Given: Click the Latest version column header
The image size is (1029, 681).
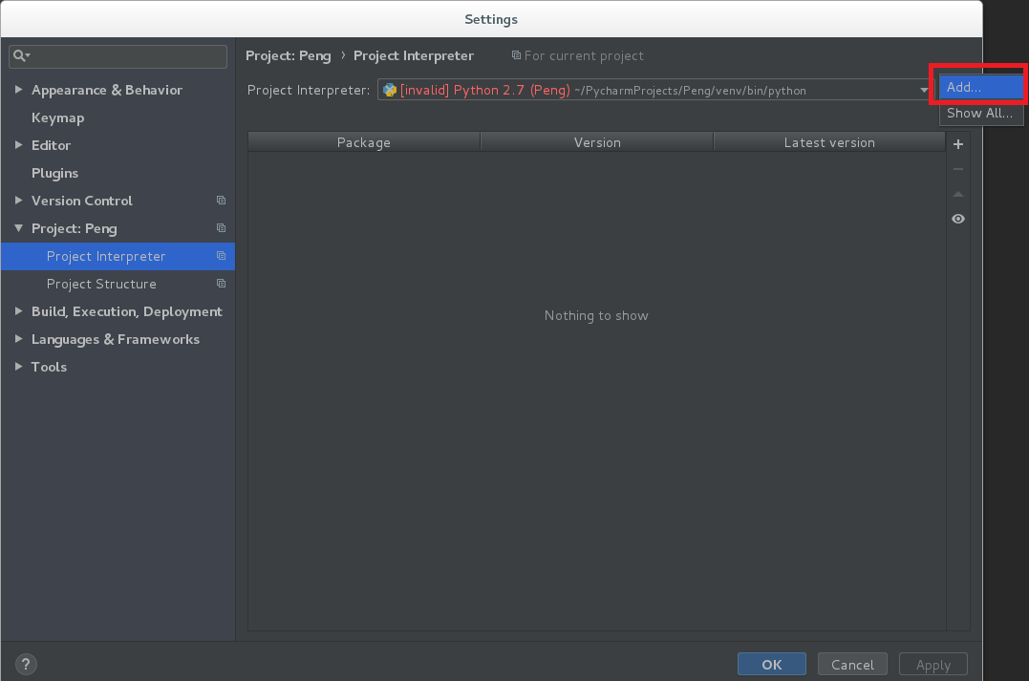Looking at the screenshot, I should (829, 142).
